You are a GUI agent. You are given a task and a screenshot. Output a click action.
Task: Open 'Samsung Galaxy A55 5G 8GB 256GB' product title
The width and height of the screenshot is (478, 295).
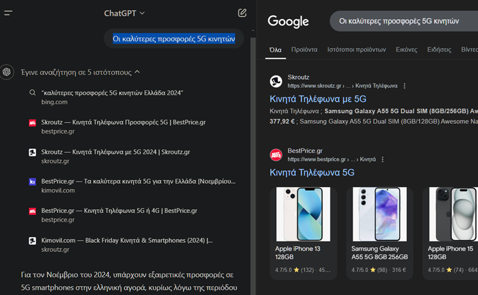pos(379,252)
